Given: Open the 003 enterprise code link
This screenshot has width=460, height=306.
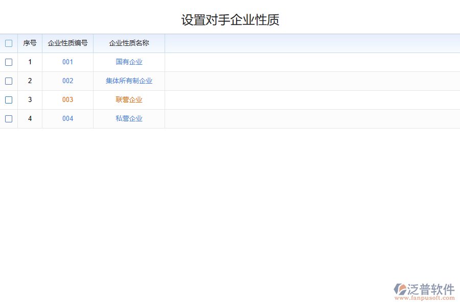Looking at the screenshot, I should (67, 100).
